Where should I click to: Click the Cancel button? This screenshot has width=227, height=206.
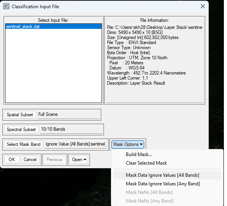click(x=30, y=160)
